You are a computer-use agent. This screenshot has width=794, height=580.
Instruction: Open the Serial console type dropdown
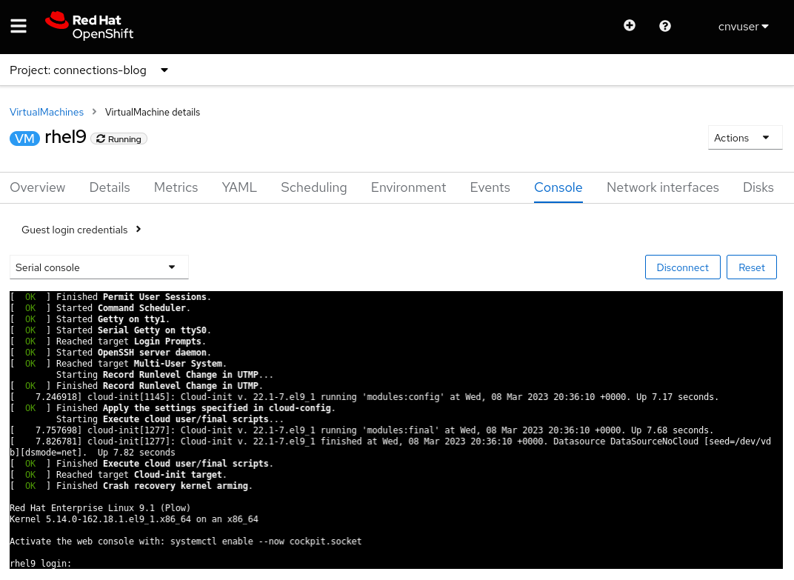click(99, 267)
